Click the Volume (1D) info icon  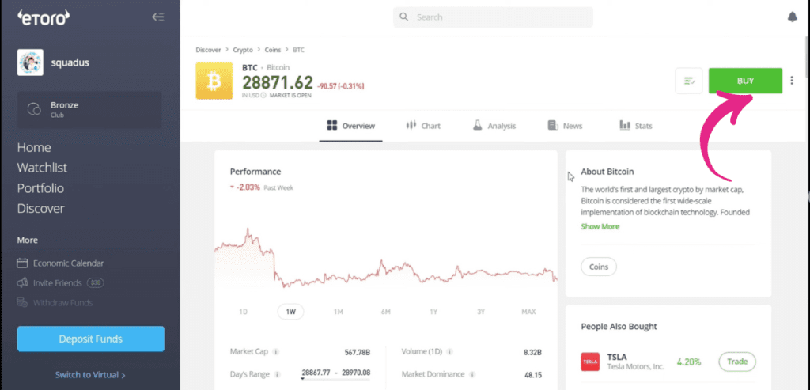449,352
